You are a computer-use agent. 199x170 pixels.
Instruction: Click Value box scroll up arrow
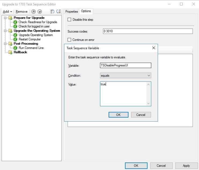pyautogui.click(x=148, y=84)
